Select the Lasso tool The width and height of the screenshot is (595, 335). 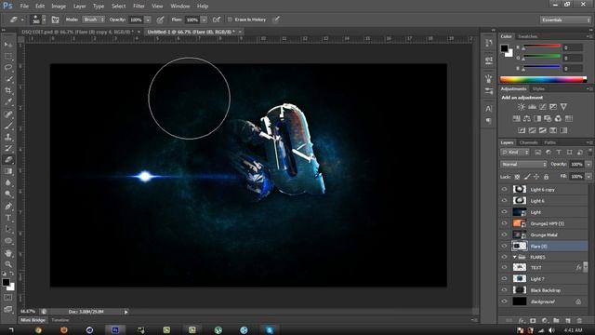pos(8,68)
